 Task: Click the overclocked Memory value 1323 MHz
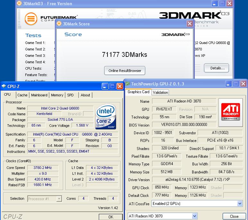198,187
